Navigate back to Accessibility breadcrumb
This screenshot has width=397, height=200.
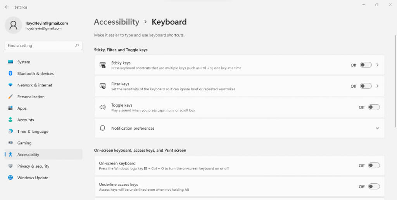point(116,22)
